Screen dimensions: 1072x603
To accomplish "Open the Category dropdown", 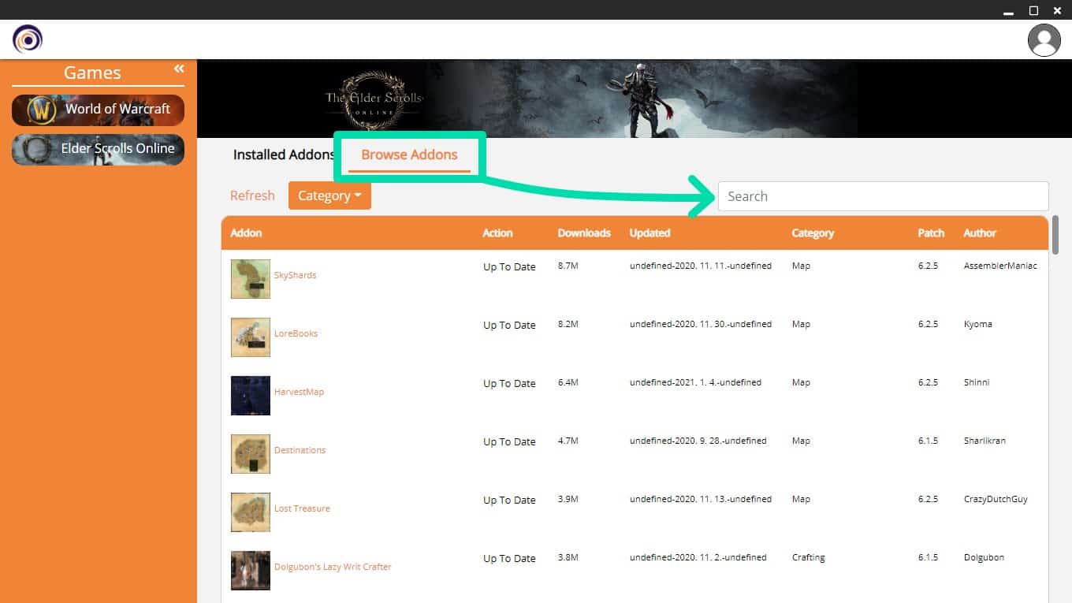I will pyautogui.click(x=329, y=195).
